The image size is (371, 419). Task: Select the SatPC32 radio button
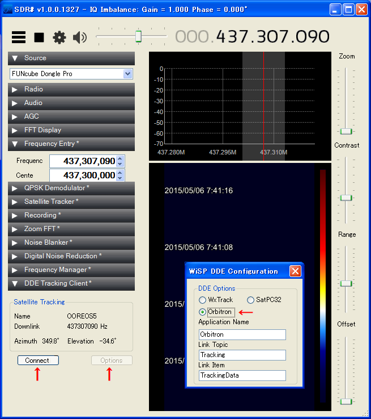click(x=251, y=300)
